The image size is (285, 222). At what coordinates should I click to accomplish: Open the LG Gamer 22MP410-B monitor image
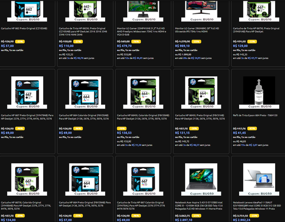click(x=143, y=11)
